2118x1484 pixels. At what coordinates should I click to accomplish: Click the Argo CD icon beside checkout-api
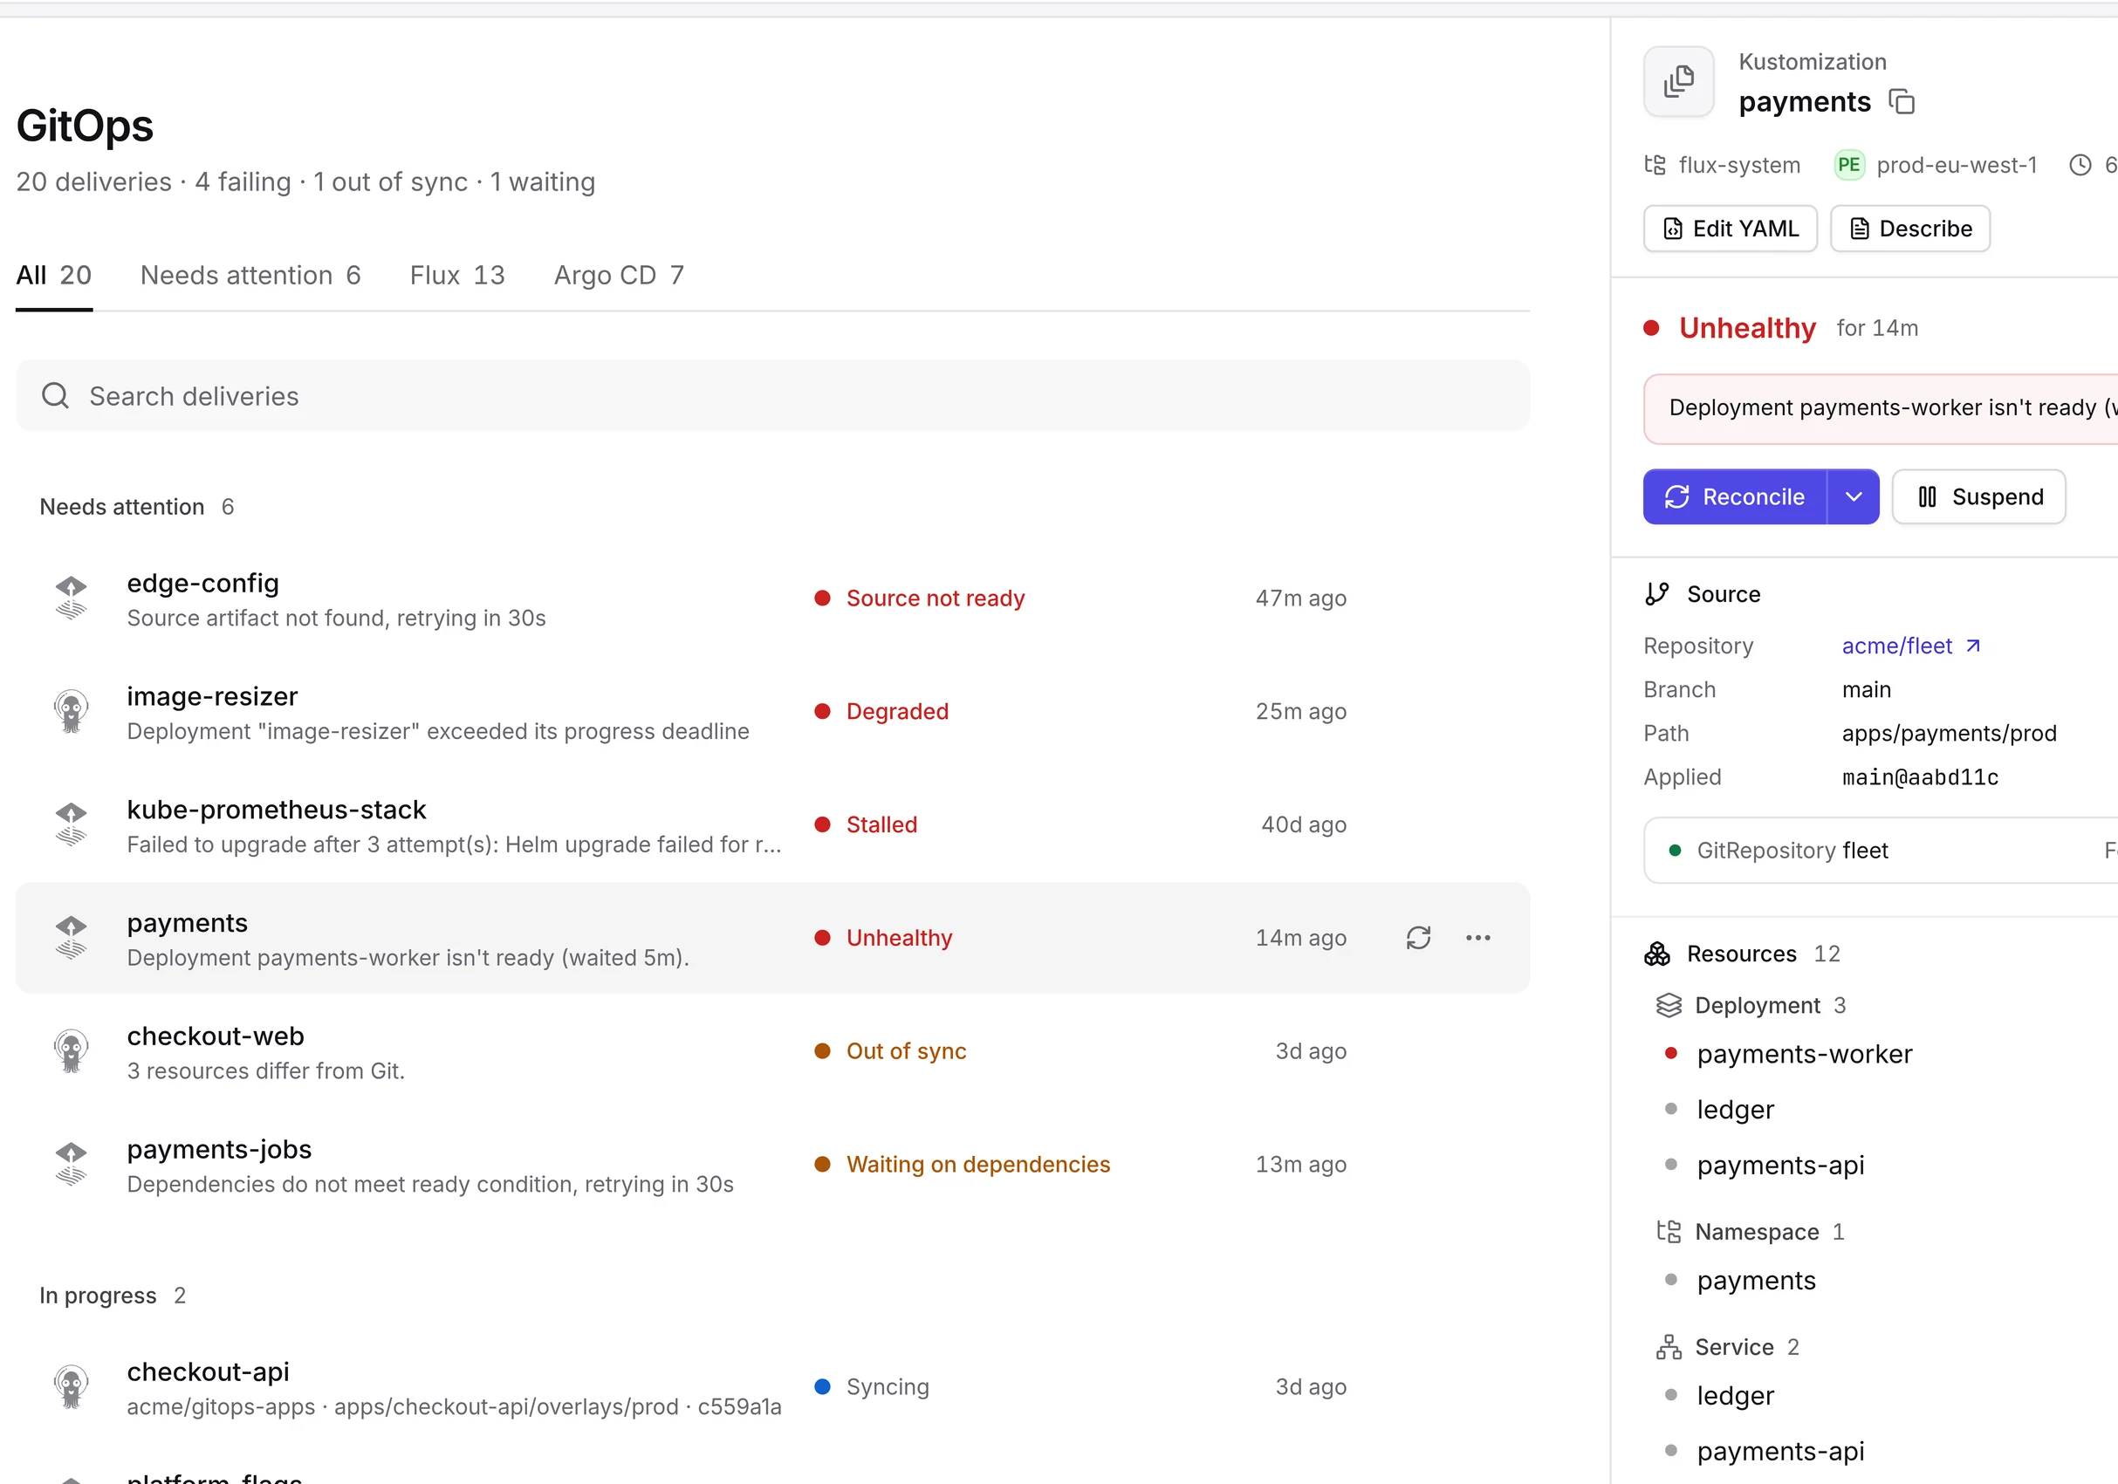[71, 1387]
